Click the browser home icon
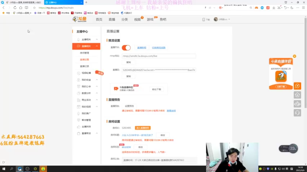Image resolution: width=307 pixels, height=172 pixels. (21, 8)
